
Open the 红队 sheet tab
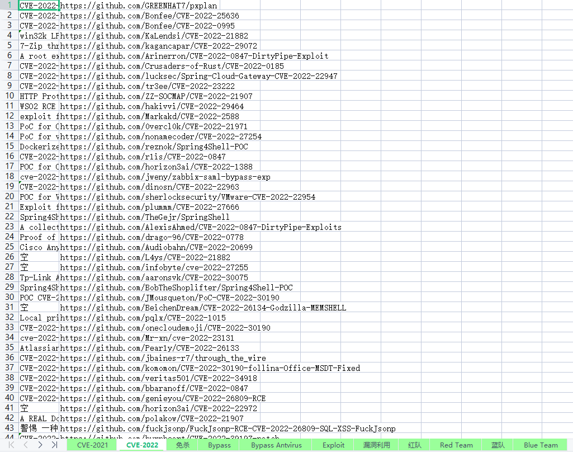coord(414,445)
